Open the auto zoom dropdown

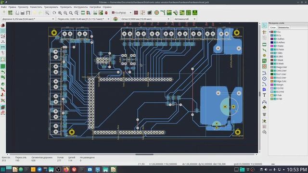[185, 19]
